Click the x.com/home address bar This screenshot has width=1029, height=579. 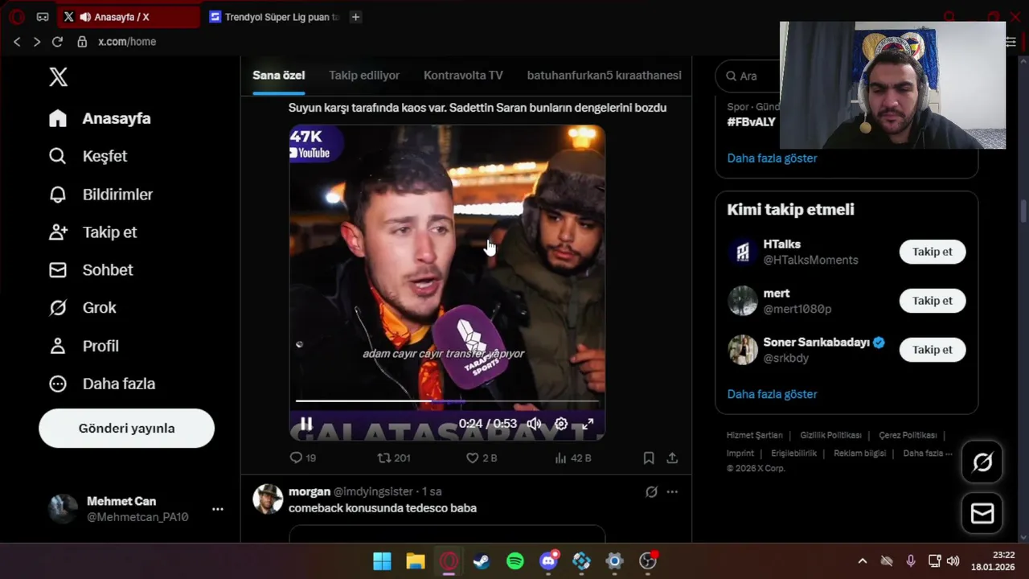click(127, 42)
